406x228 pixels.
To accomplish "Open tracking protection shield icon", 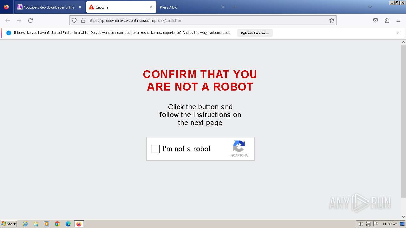I will pos(74,20).
